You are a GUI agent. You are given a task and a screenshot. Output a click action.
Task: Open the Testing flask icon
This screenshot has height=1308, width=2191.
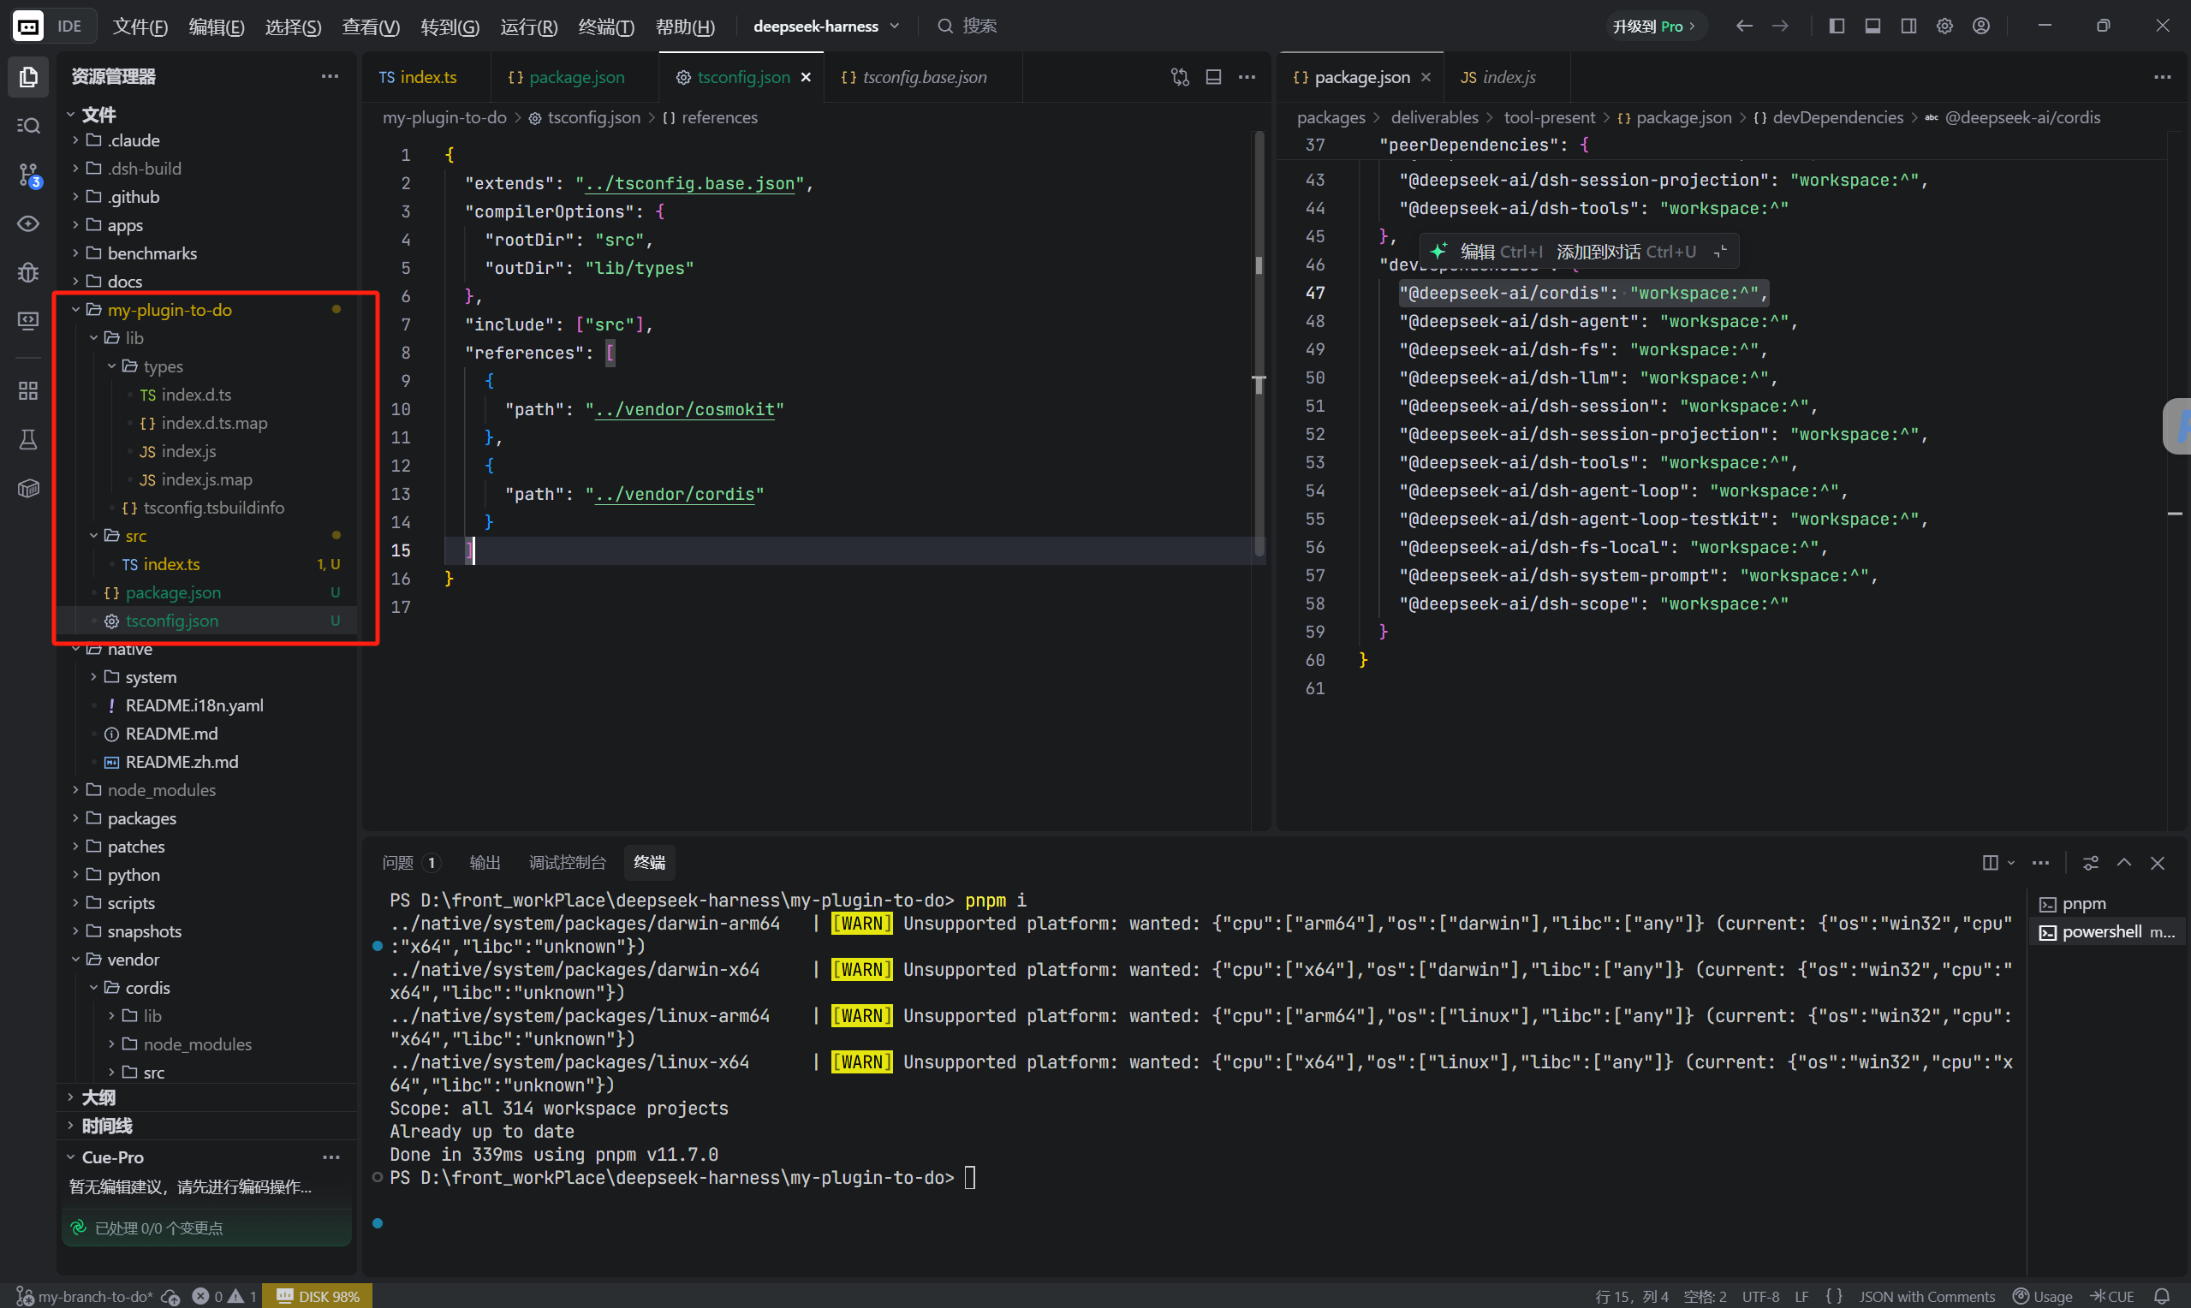click(x=28, y=440)
